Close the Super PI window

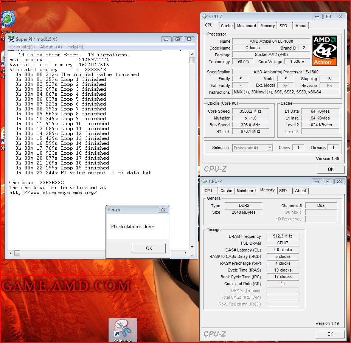pyautogui.click(x=189, y=39)
